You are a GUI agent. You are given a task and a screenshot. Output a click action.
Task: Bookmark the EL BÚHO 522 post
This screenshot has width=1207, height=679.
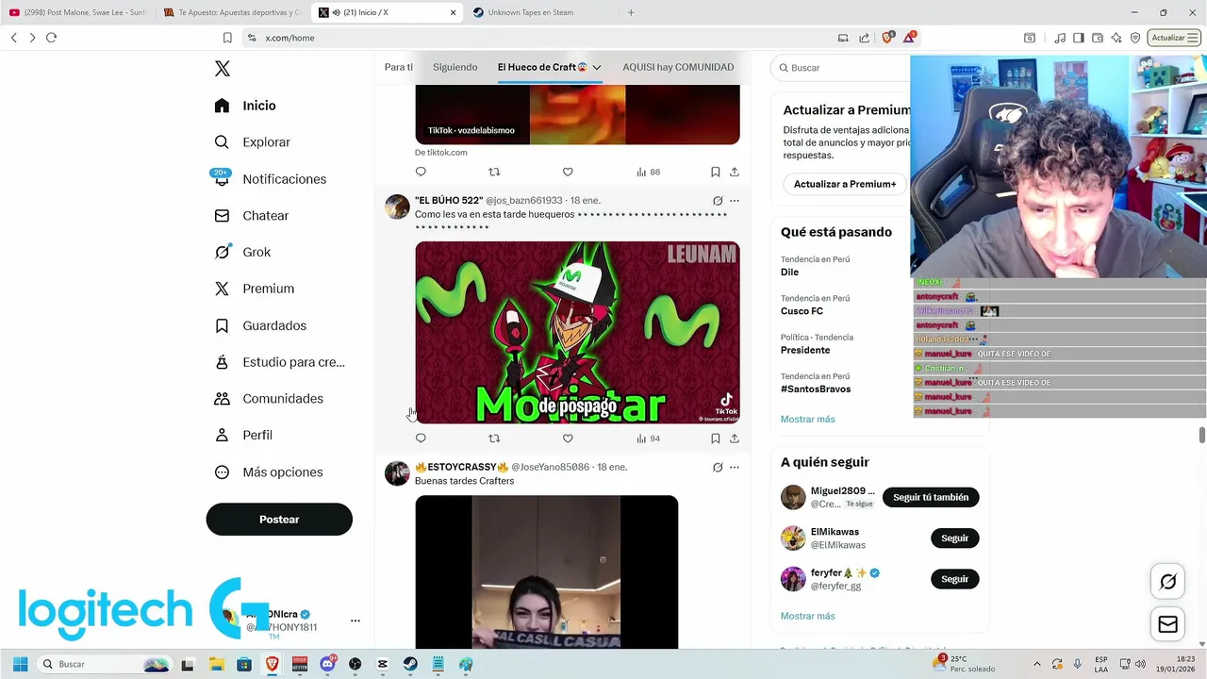click(x=716, y=439)
